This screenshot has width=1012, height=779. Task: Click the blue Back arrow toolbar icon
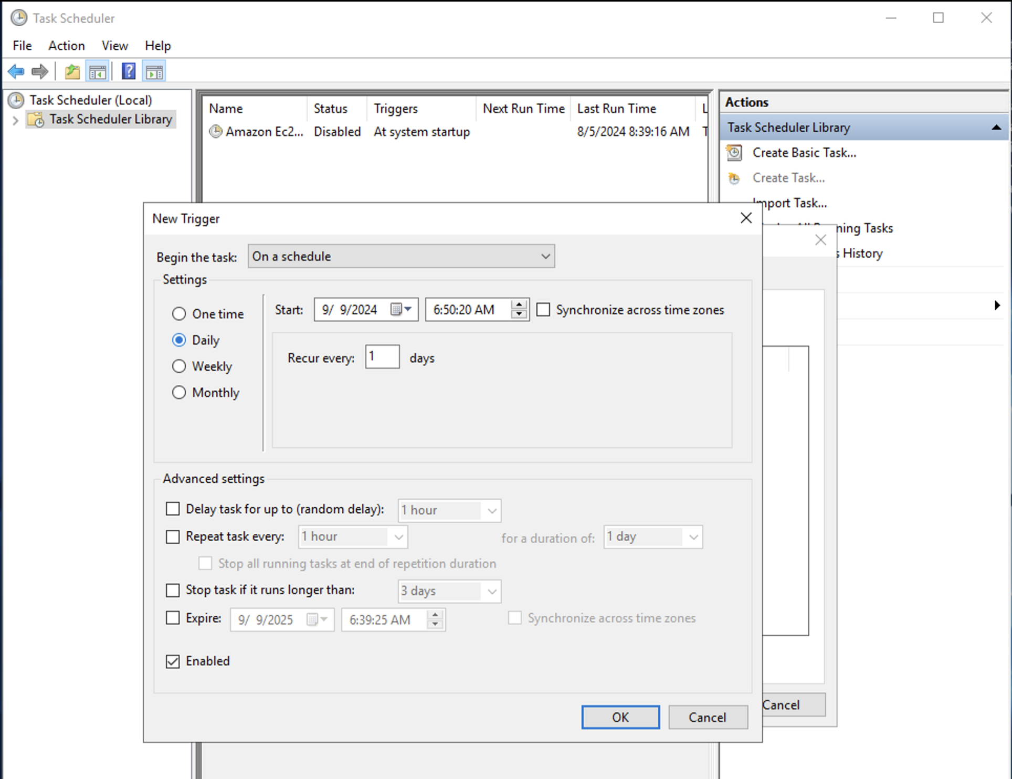point(16,71)
